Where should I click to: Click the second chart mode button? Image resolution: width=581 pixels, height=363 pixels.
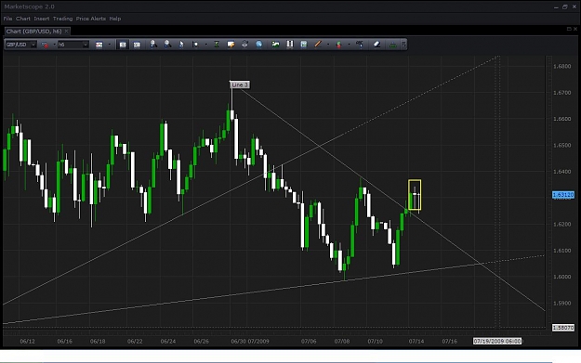coord(137,45)
